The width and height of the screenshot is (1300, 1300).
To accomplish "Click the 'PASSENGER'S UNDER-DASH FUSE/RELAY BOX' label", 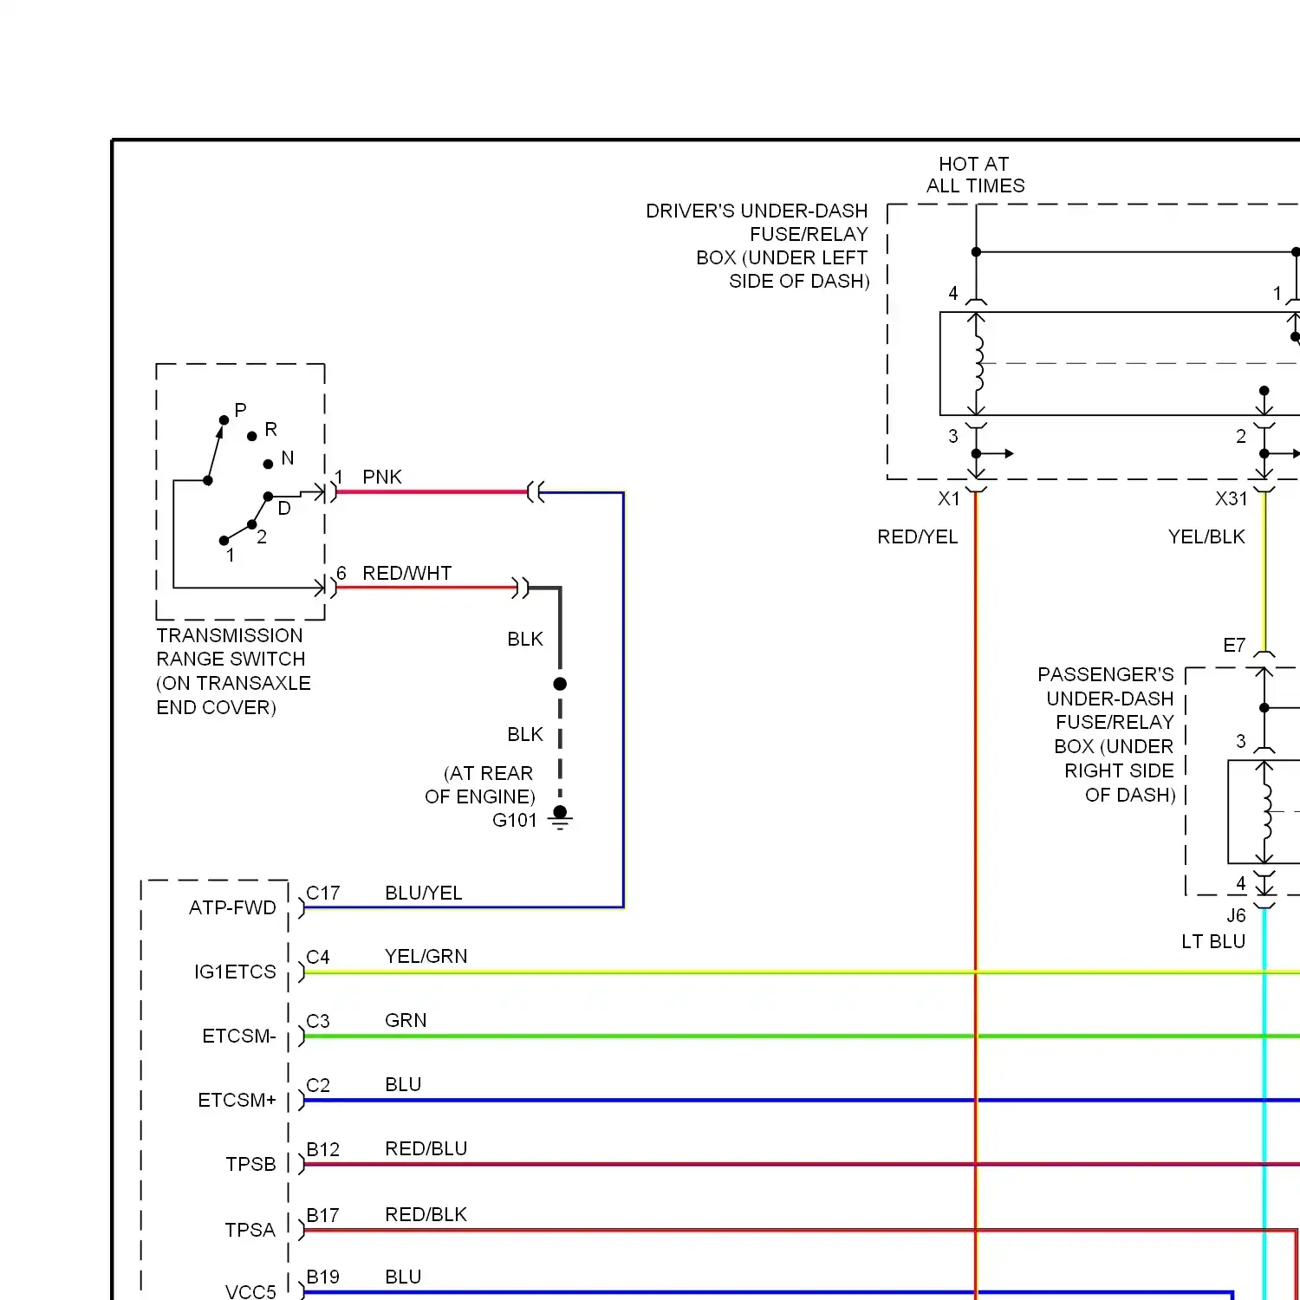I will pos(1107,734).
